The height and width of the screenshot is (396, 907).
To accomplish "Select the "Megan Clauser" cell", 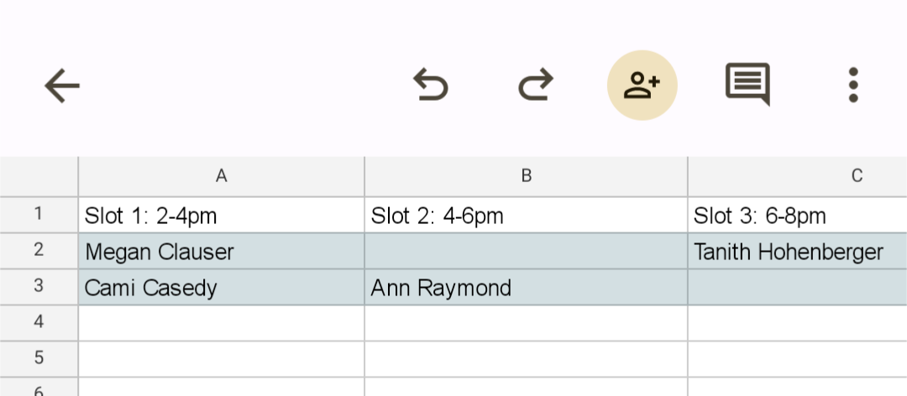I will (221, 252).
